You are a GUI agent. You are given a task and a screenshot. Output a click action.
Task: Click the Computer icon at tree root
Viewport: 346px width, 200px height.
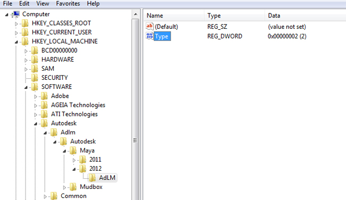point(16,14)
